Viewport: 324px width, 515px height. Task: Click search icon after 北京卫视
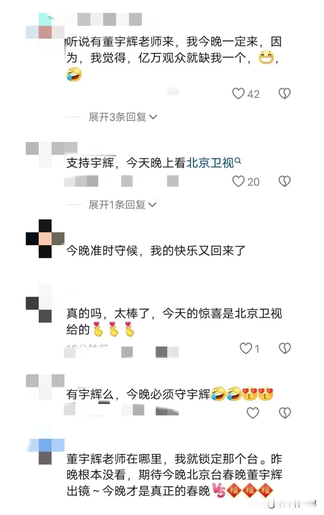[x=238, y=161]
